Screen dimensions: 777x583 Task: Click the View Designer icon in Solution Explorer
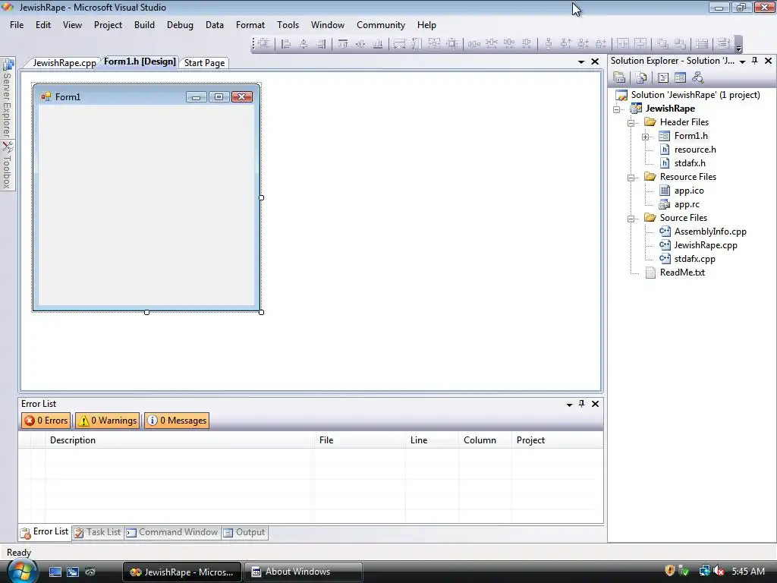coord(681,77)
